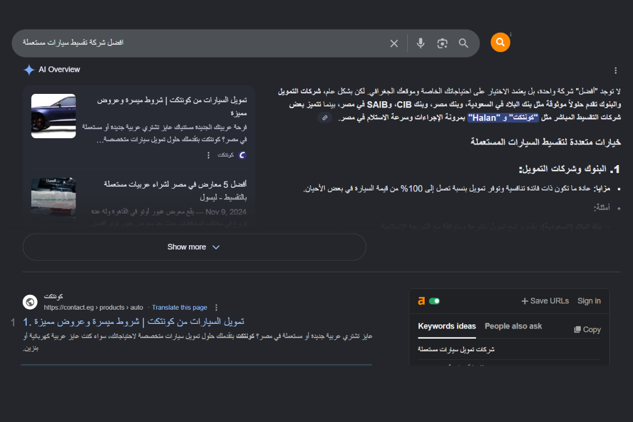Click Translate this page link
The width and height of the screenshot is (633, 422).
coord(179,308)
